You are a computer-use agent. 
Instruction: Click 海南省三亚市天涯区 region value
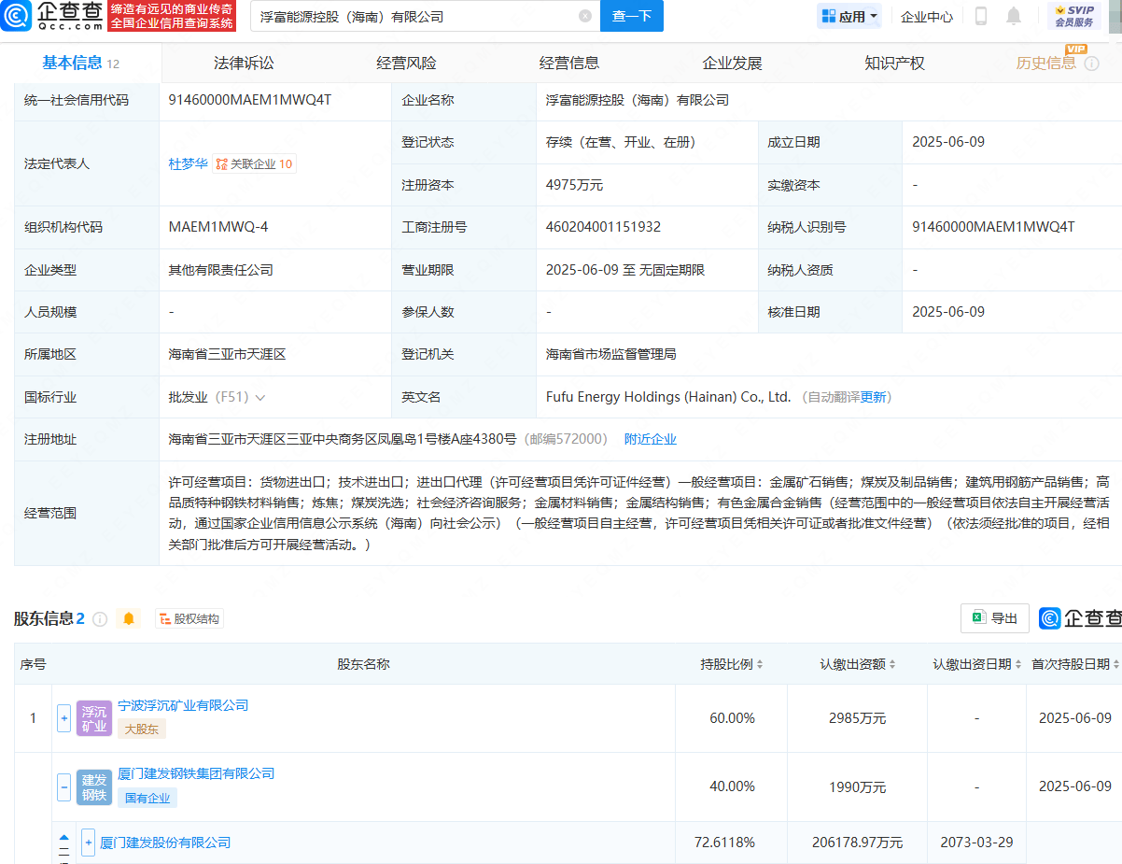click(x=227, y=355)
